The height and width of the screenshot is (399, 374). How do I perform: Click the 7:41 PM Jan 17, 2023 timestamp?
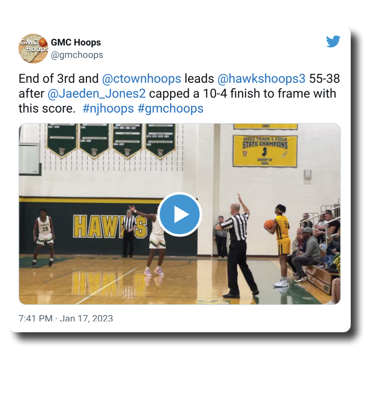[x=66, y=318]
